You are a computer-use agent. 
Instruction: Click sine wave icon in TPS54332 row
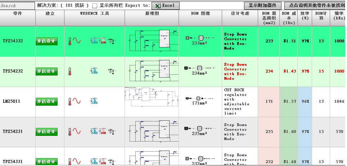[77, 41]
